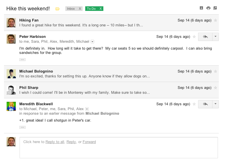Remove the Inbox label with its X

pos(80,9)
